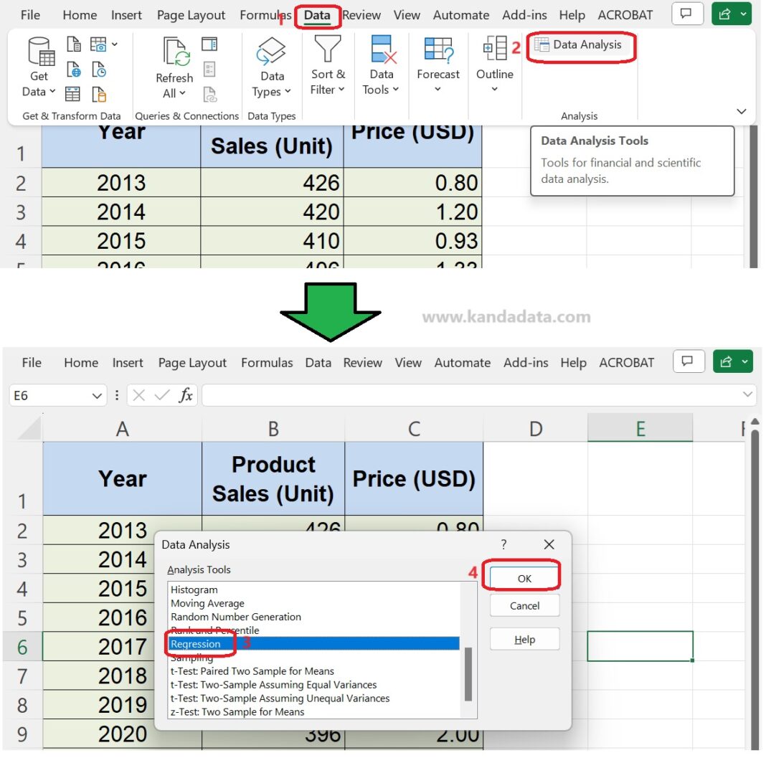Open the Automate ribbon tab
Viewport: 766px width, 758px height.
tap(461, 14)
